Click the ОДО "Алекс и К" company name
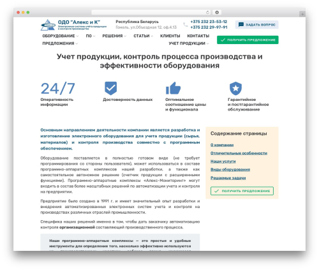The height and width of the screenshot is (270, 319). coord(79,22)
